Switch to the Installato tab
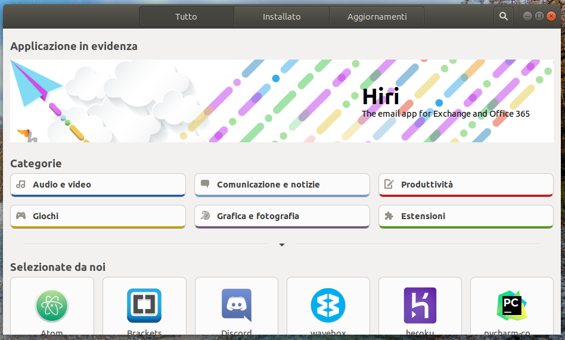This screenshot has height=340, width=565. tap(281, 17)
